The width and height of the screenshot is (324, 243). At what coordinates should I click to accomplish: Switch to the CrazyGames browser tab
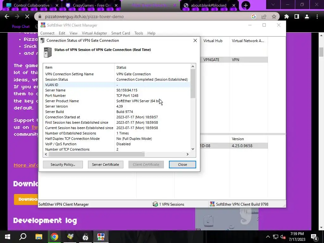[x=92, y=5]
